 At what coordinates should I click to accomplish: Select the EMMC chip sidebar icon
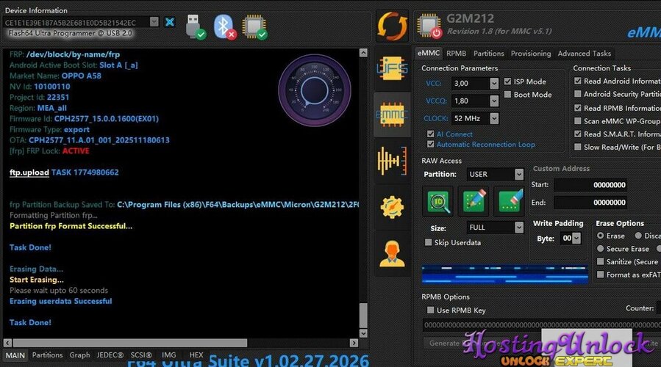pos(392,115)
